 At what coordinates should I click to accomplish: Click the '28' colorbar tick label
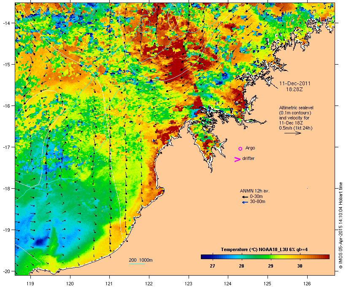point(241,266)
